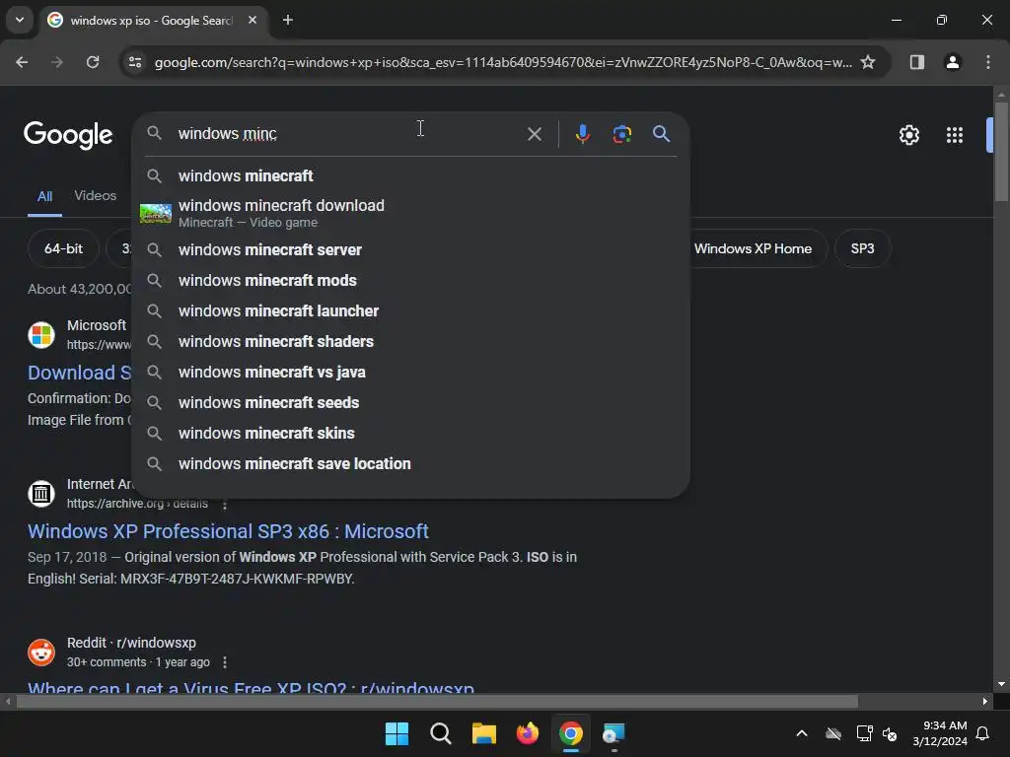Click the Chrome taskbar icon
Screen dimensions: 1010x757
tap(571, 733)
